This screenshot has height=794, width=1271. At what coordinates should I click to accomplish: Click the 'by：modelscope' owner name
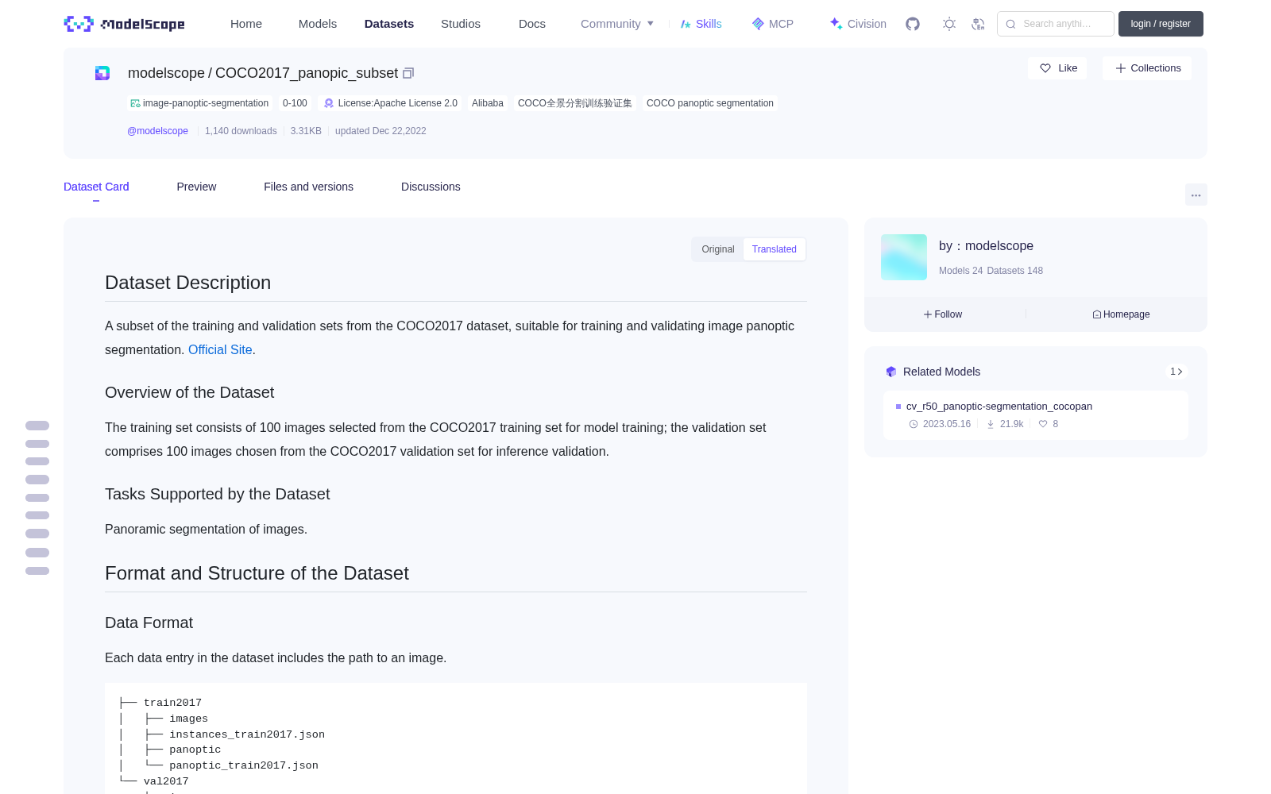[x=986, y=246]
